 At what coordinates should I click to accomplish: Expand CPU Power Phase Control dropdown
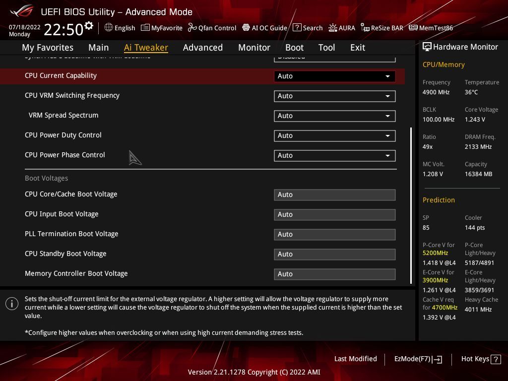coord(335,155)
